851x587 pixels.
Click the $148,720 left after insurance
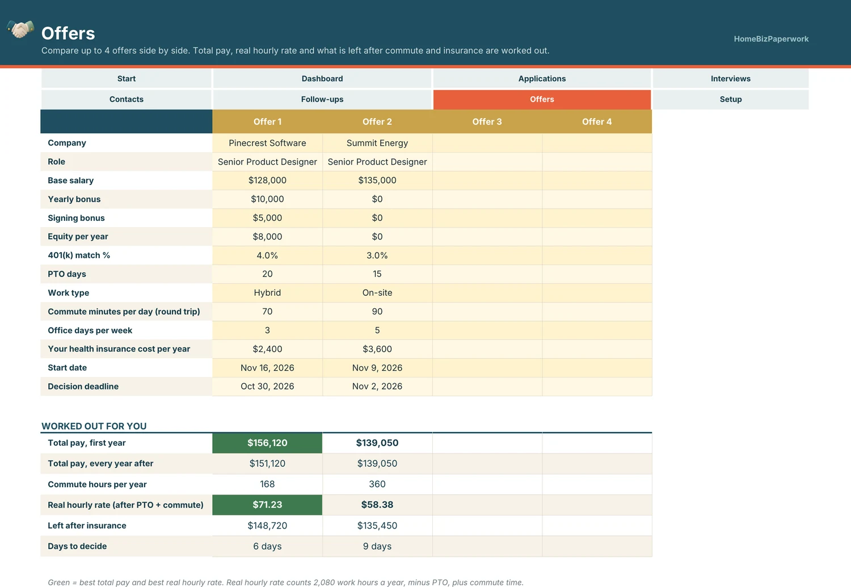point(267,526)
